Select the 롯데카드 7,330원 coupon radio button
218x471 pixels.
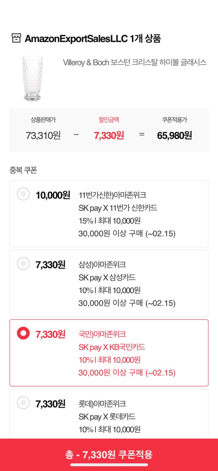pyautogui.click(x=23, y=403)
